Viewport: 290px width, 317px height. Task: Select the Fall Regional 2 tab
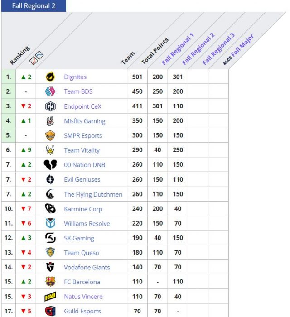click(x=34, y=6)
